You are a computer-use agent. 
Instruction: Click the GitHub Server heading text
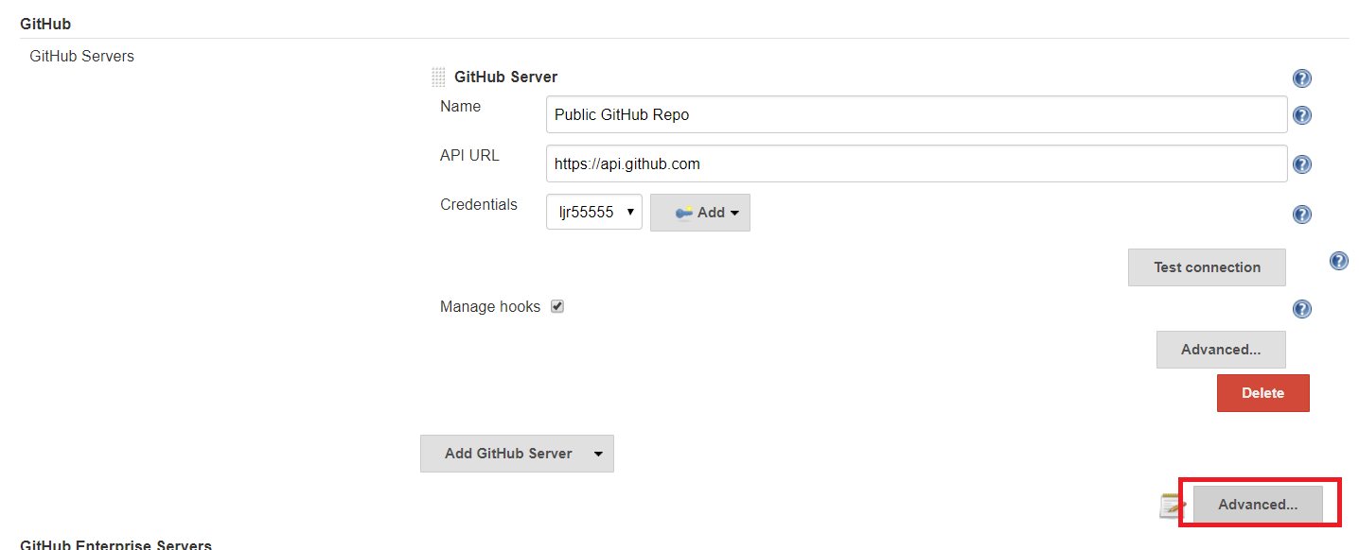[505, 77]
